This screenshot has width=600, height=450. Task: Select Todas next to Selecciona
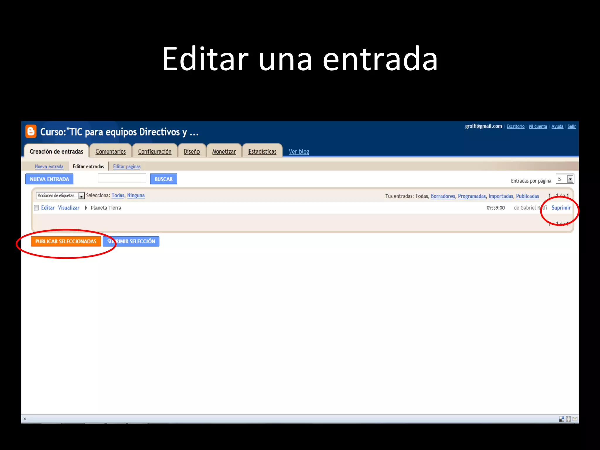point(118,195)
